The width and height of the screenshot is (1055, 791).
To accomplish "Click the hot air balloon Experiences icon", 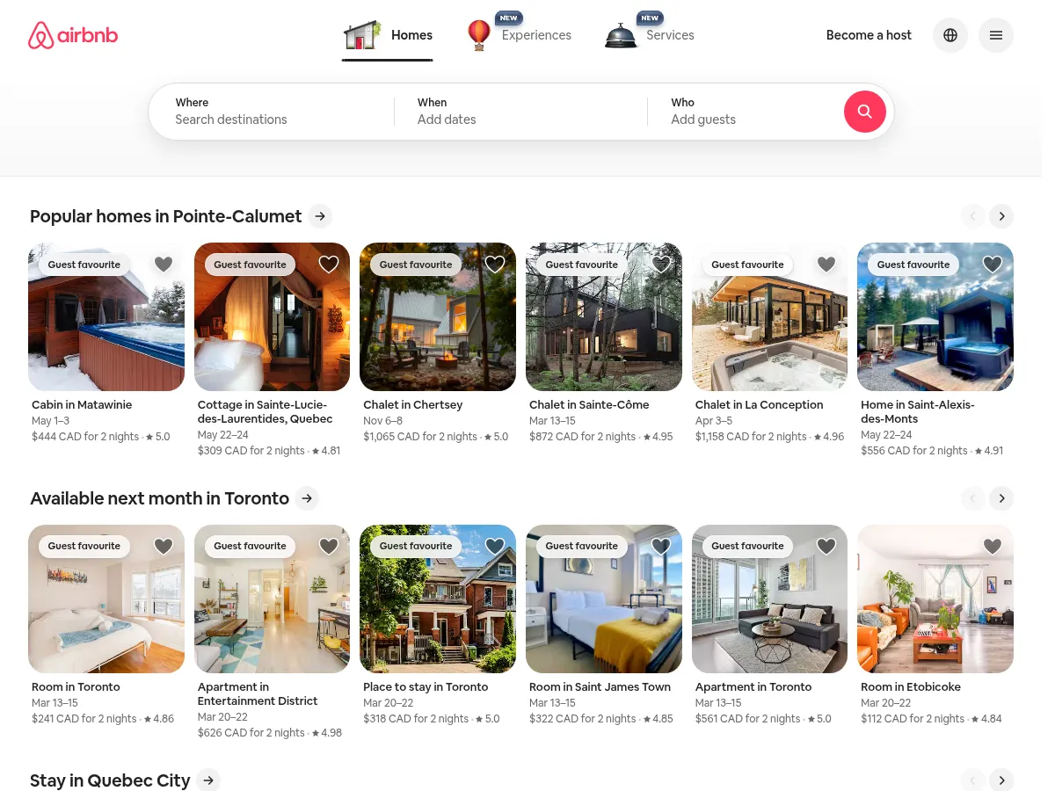I will click(x=479, y=35).
